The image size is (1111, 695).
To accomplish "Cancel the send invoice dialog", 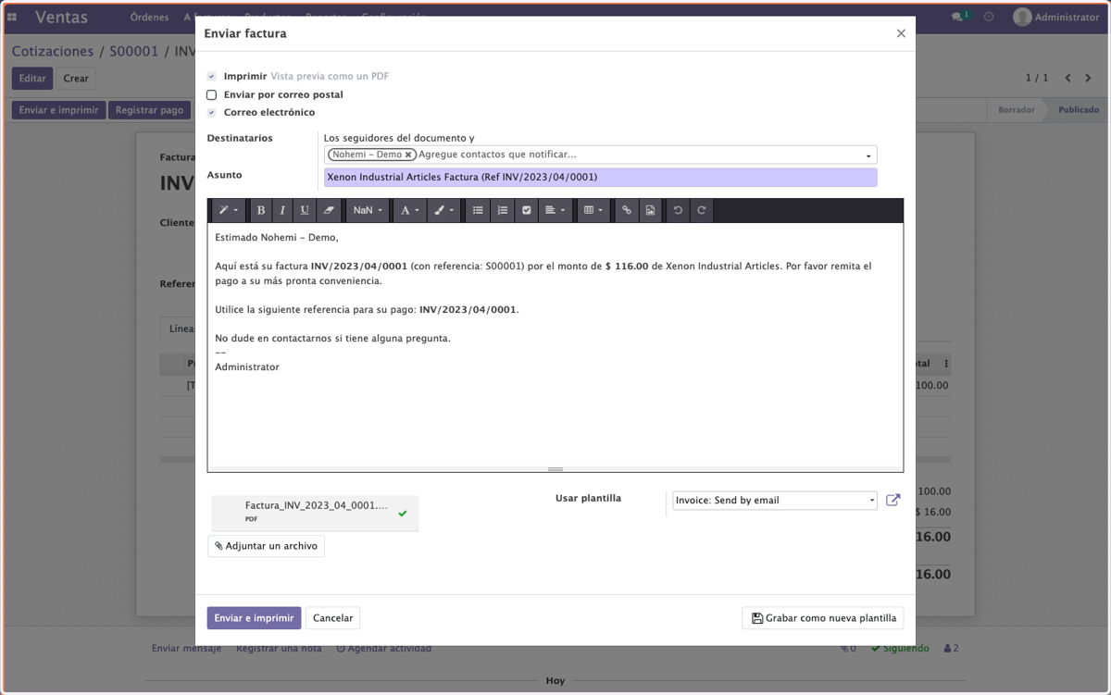I will pos(333,618).
